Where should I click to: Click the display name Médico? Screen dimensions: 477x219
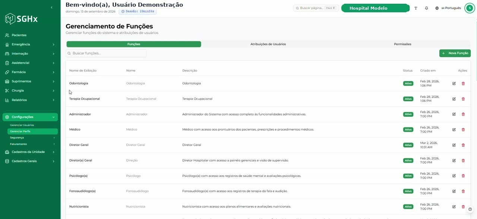[75, 130]
